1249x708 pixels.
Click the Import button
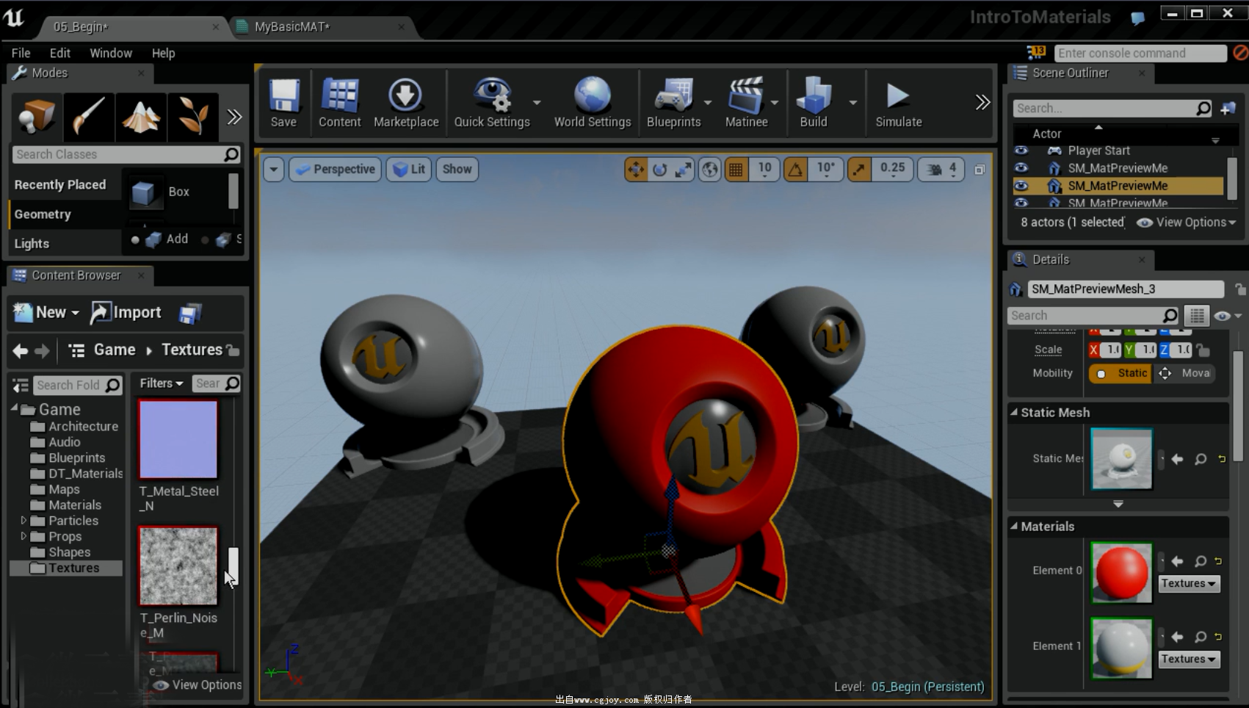point(126,313)
